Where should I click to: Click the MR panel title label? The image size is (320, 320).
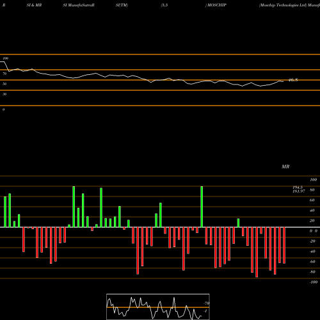point(285,166)
